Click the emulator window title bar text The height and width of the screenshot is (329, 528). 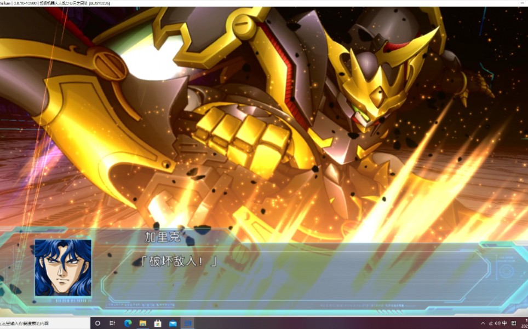point(55,3)
